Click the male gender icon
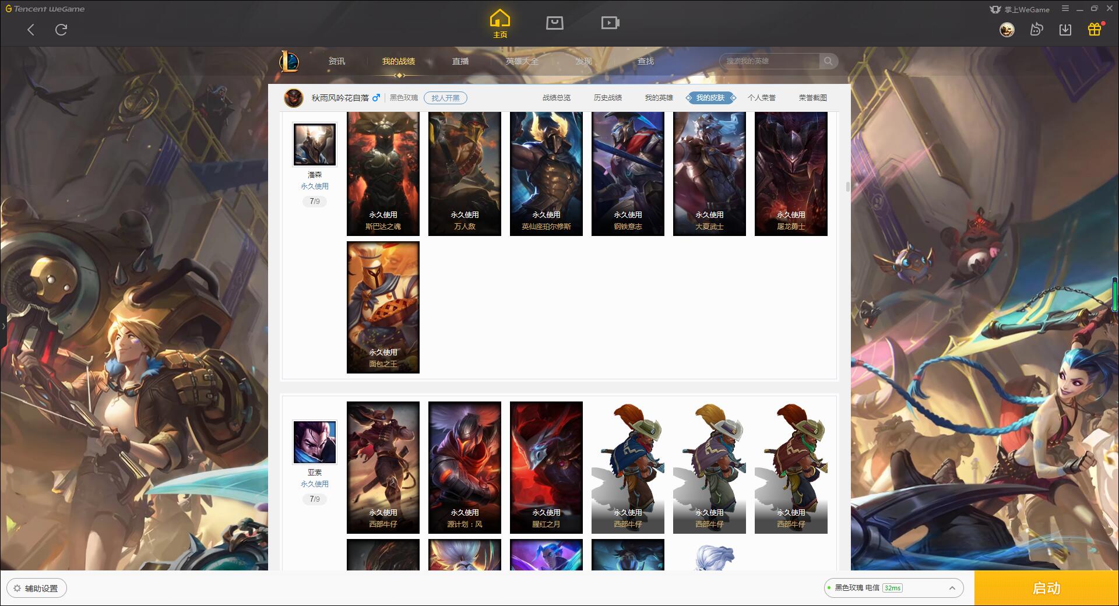Viewport: 1119px width, 606px height. (x=376, y=97)
